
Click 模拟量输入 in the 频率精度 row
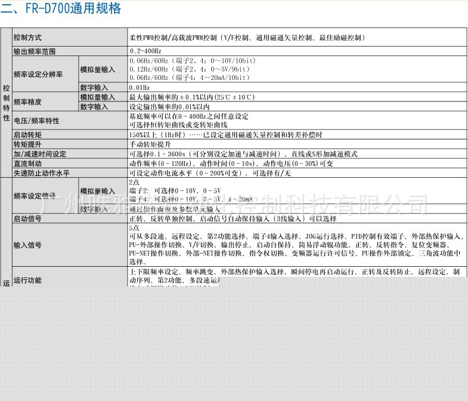[98, 97]
